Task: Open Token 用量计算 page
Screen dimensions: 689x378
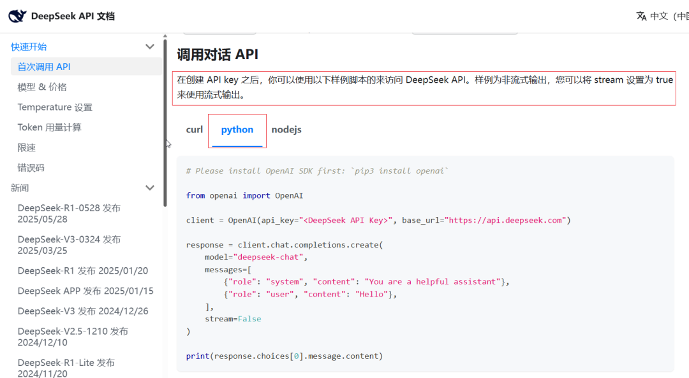Action: (x=49, y=127)
